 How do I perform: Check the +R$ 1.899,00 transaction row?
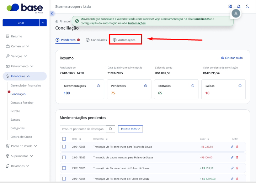pos(64,179)
